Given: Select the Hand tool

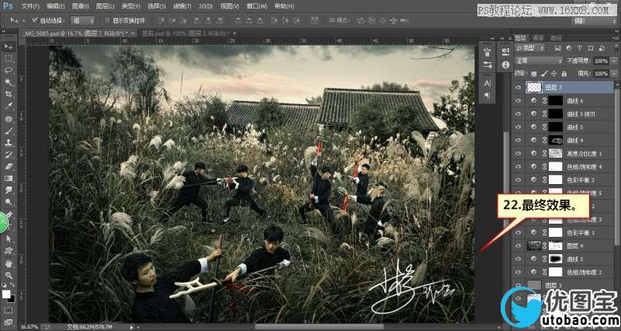Looking at the screenshot, I should [8, 263].
